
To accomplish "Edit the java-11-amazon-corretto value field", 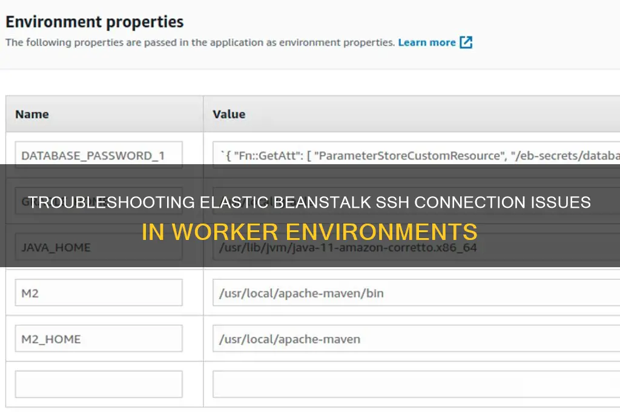I will point(417,247).
